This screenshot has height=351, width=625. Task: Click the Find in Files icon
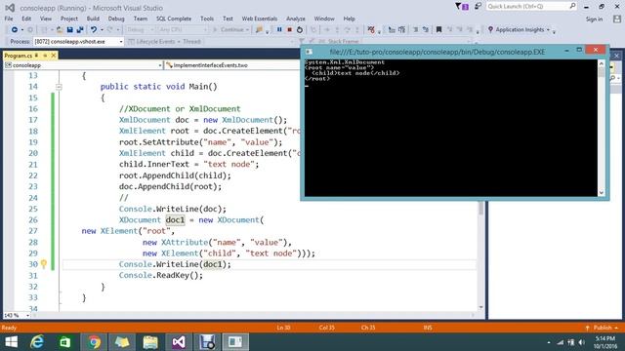click(x=259, y=30)
